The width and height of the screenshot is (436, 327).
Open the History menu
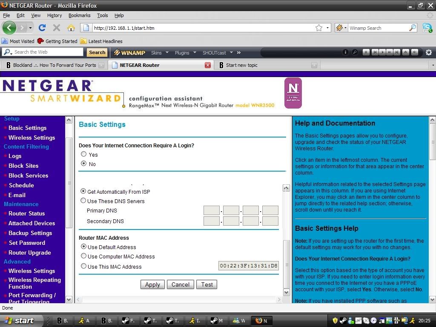54,15
